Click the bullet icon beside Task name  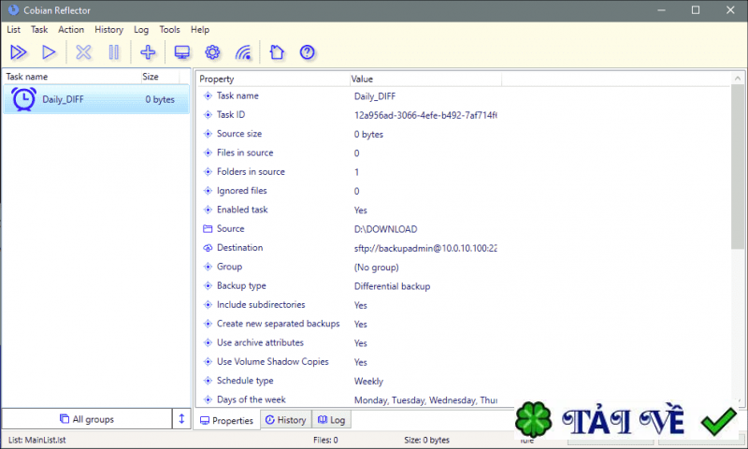click(x=208, y=96)
